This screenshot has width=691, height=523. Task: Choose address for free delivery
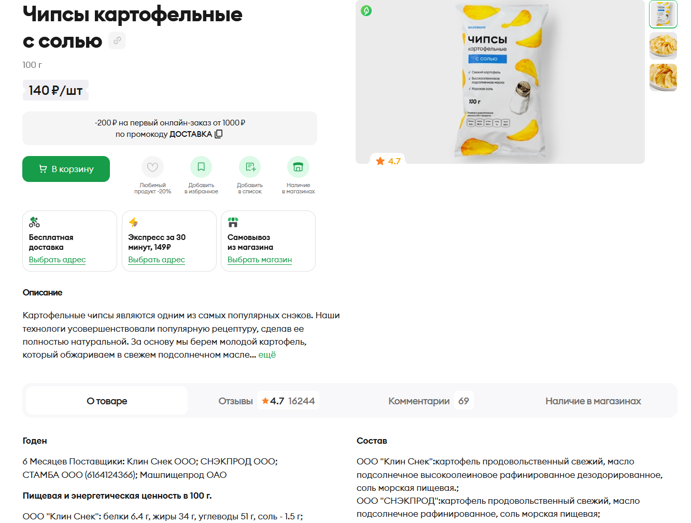57,260
